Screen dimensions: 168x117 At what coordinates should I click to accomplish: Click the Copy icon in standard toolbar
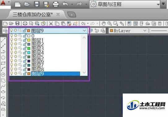[x=57, y=23]
